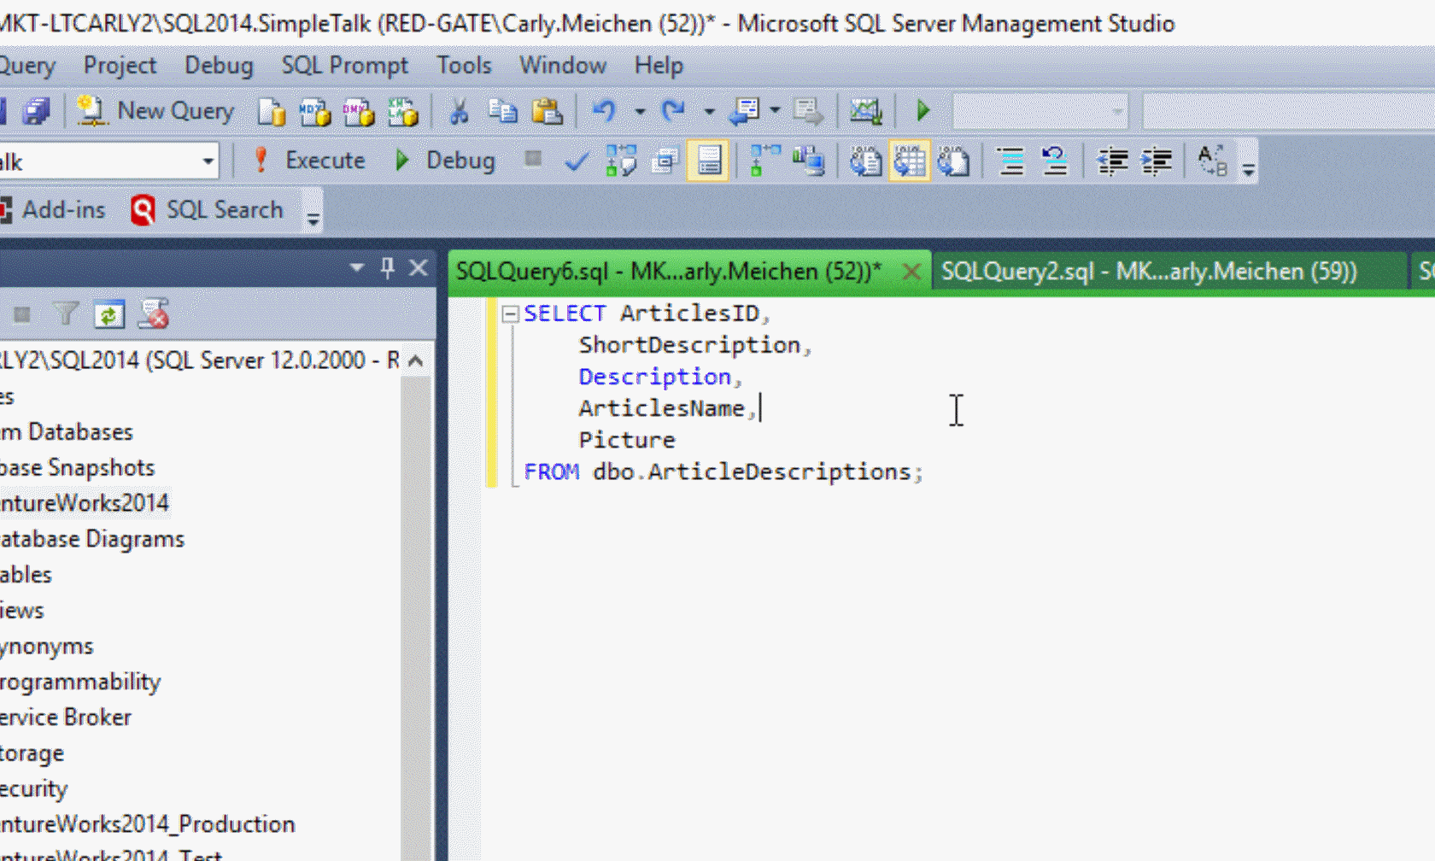Viewport: 1435px width, 861px height.
Task: Open overflow options beside SQL Search
Action: 313,220
